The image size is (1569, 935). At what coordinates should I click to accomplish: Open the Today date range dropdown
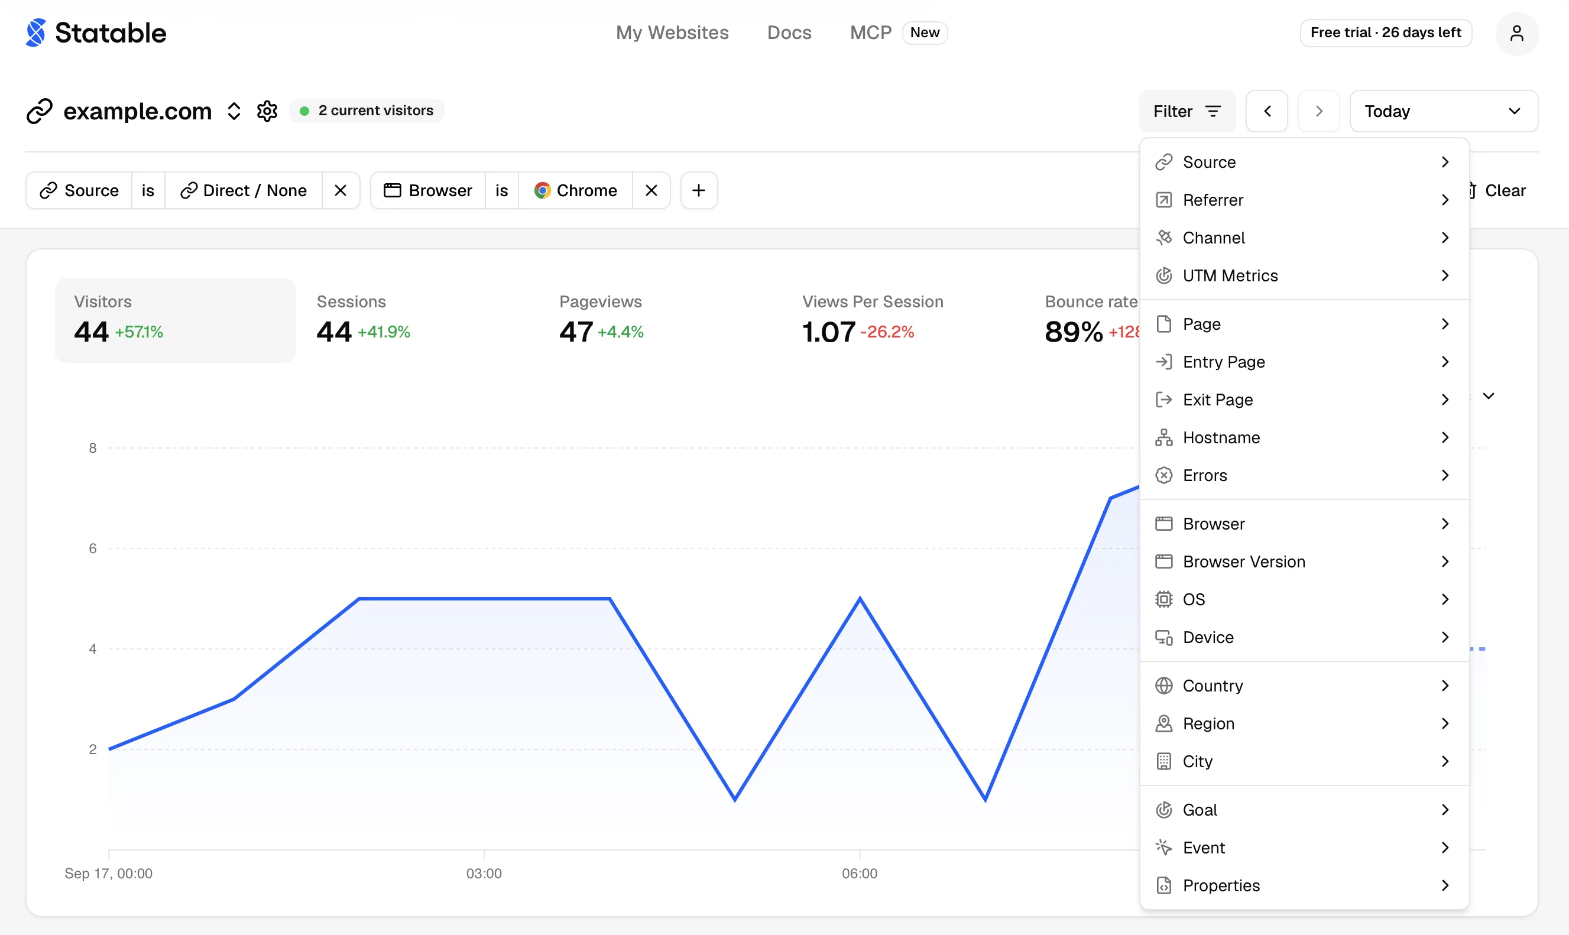tap(1443, 112)
